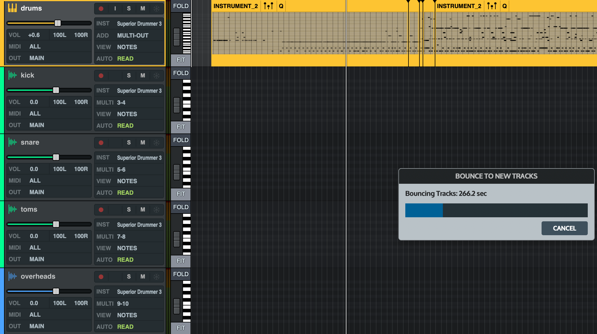The width and height of the screenshot is (597, 334).
Task: Click the freeze snowflake icon on kick track
Action: click(156, 76)
